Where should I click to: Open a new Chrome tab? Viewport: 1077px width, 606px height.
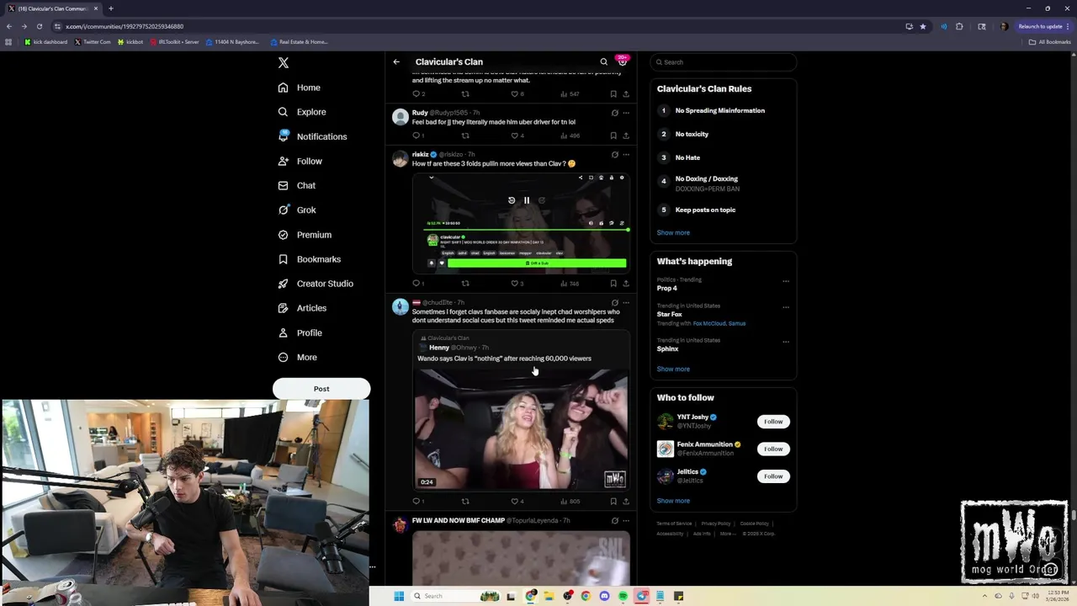pos(110,8)
